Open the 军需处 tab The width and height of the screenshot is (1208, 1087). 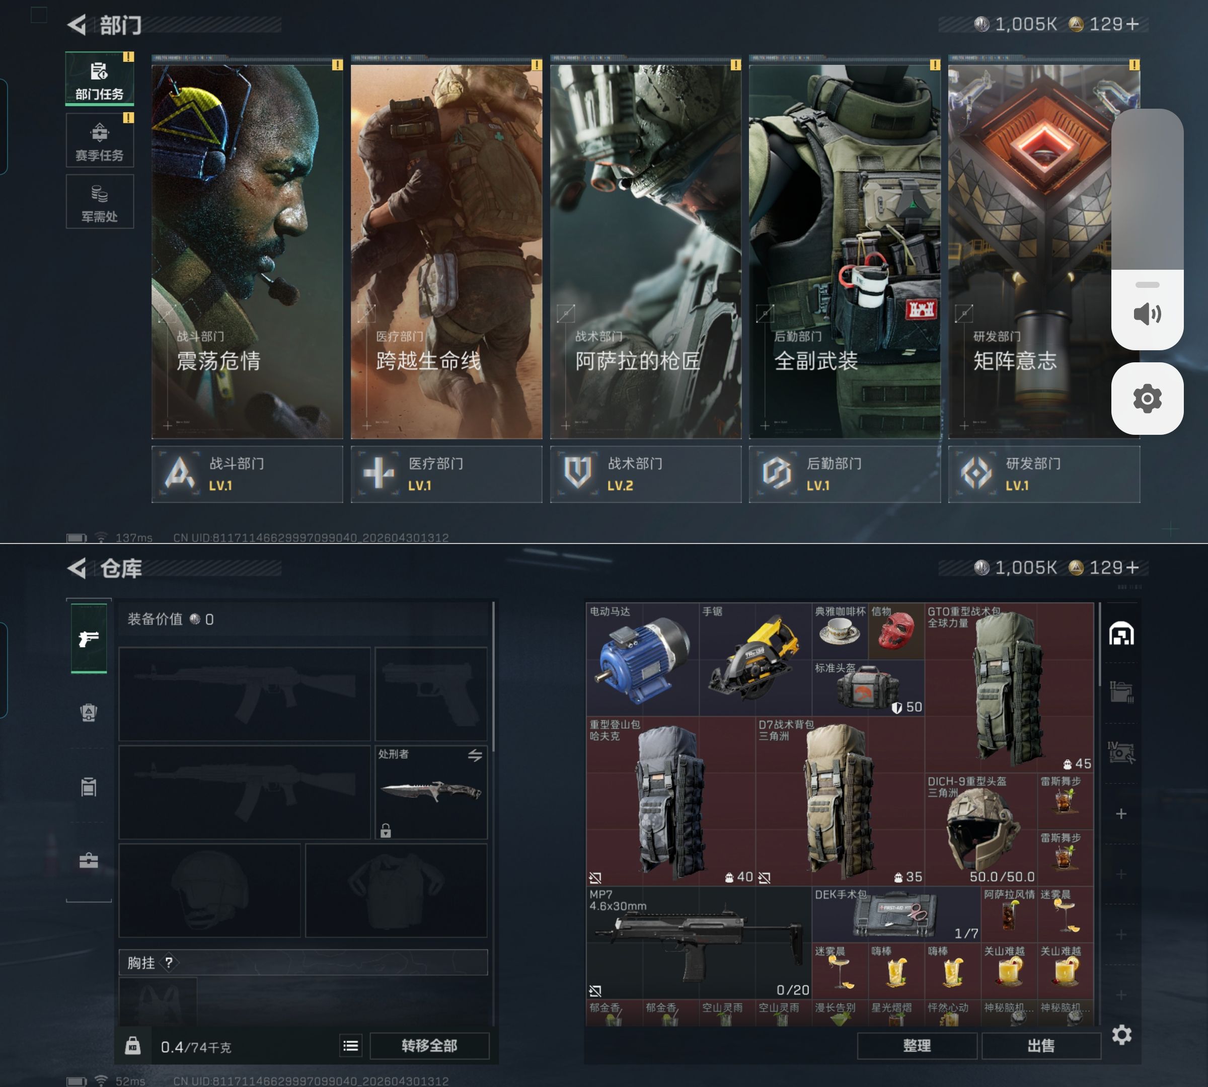99,202
